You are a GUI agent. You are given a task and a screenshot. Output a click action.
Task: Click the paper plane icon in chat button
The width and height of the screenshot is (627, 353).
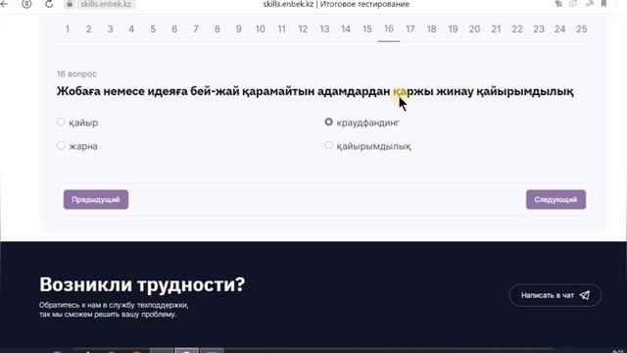pos(585,295)
